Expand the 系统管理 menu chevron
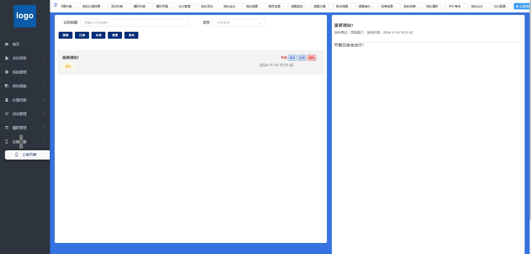This screenshot has width=531, height=254. 43,72
